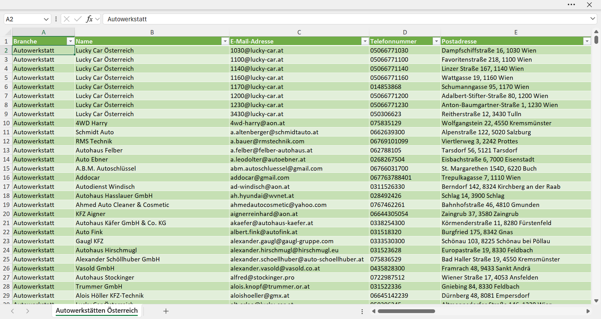Screen dimensions: 601x319
Task: Select column B header
Action: 152,32
